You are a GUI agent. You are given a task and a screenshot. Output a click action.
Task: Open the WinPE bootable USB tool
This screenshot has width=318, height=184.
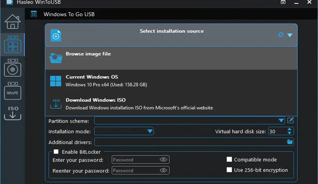(x=13, y=91)
